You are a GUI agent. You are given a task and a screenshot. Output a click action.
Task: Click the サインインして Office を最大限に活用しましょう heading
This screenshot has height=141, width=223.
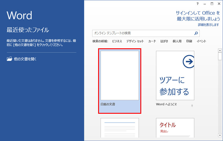pyautogui.click(x=198, y=16)
